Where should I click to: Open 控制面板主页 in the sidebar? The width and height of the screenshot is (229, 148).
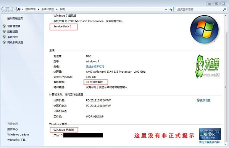coord(15,19)
